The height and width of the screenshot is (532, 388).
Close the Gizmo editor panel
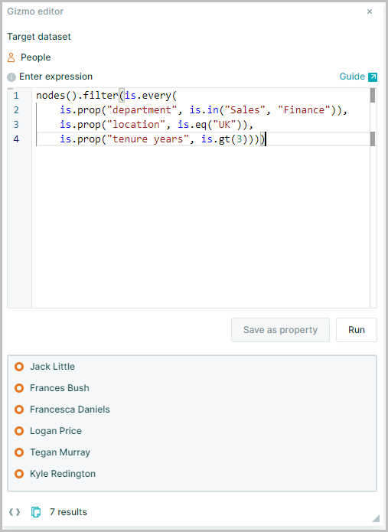[370, 11]
